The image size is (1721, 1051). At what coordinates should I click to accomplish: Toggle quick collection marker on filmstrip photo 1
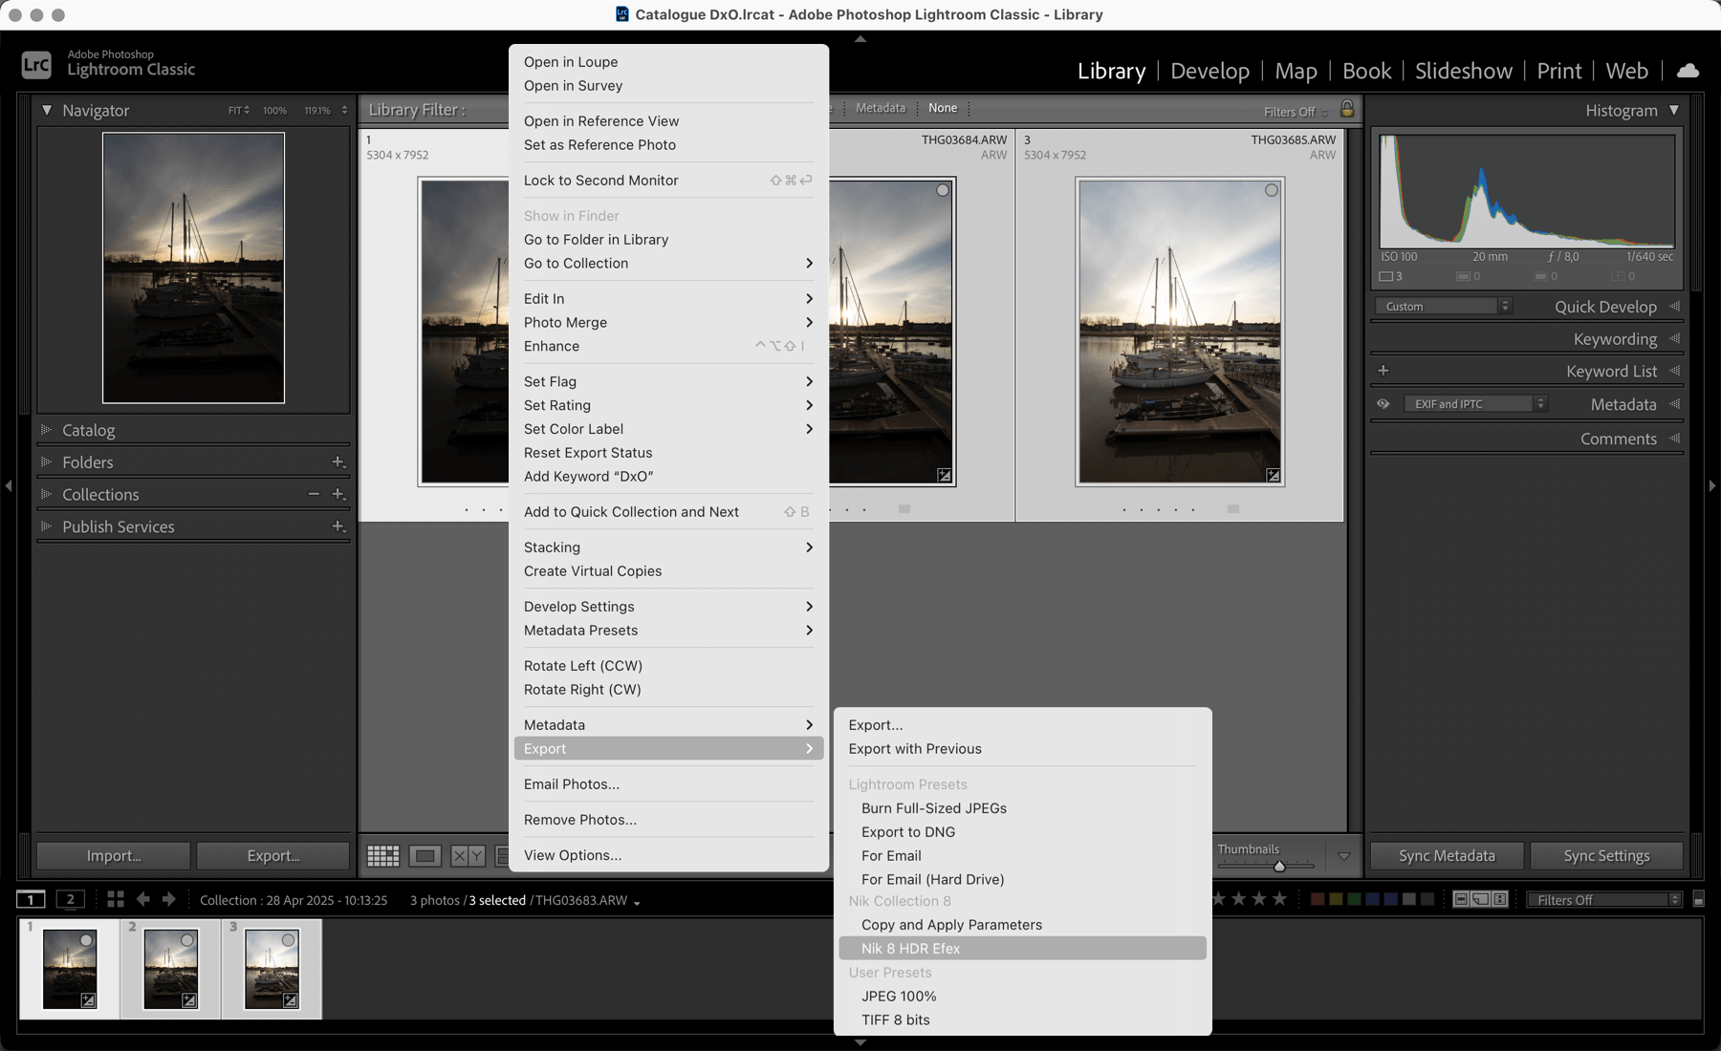(x=86, y=941)
